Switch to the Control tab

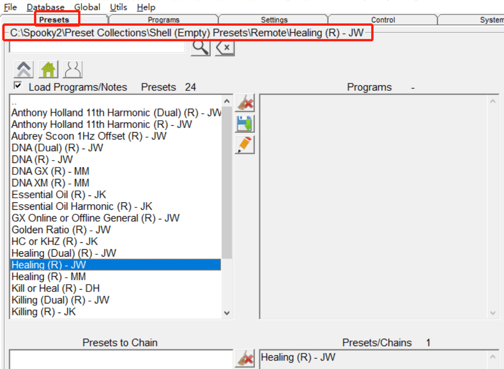(x=383, y=20)
